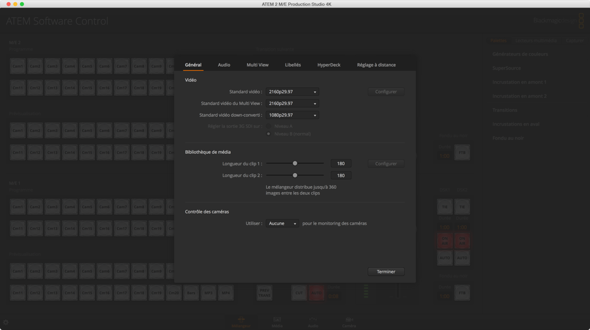Open the Standard vidéo dropdown

click(293, 92)
